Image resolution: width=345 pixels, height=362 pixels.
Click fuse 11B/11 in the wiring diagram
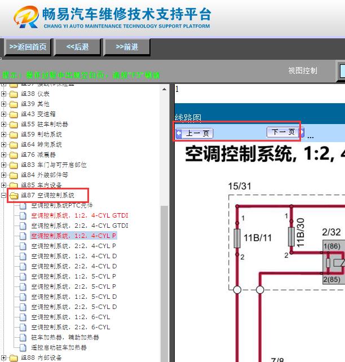pyautogui.click(x=237, y=239)
